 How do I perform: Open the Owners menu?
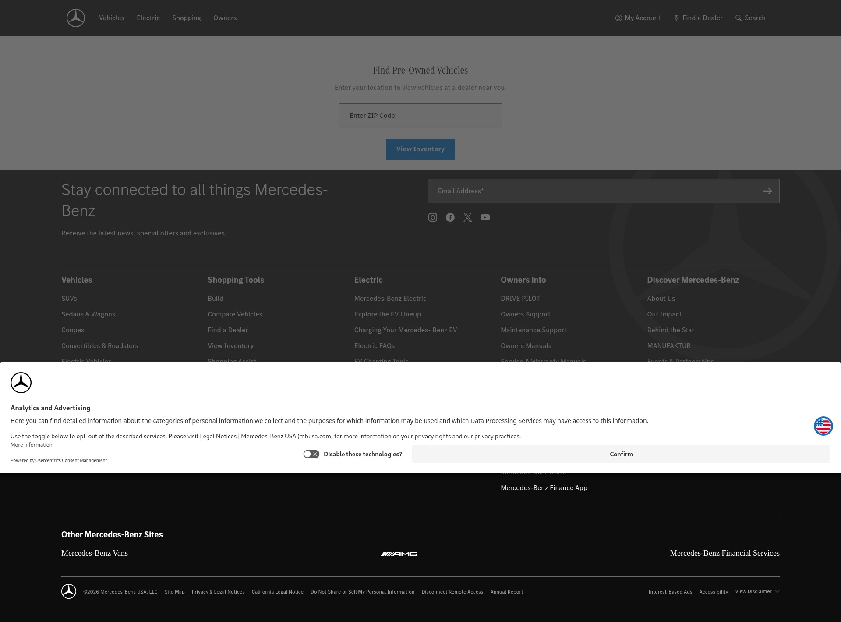[225, 18]
